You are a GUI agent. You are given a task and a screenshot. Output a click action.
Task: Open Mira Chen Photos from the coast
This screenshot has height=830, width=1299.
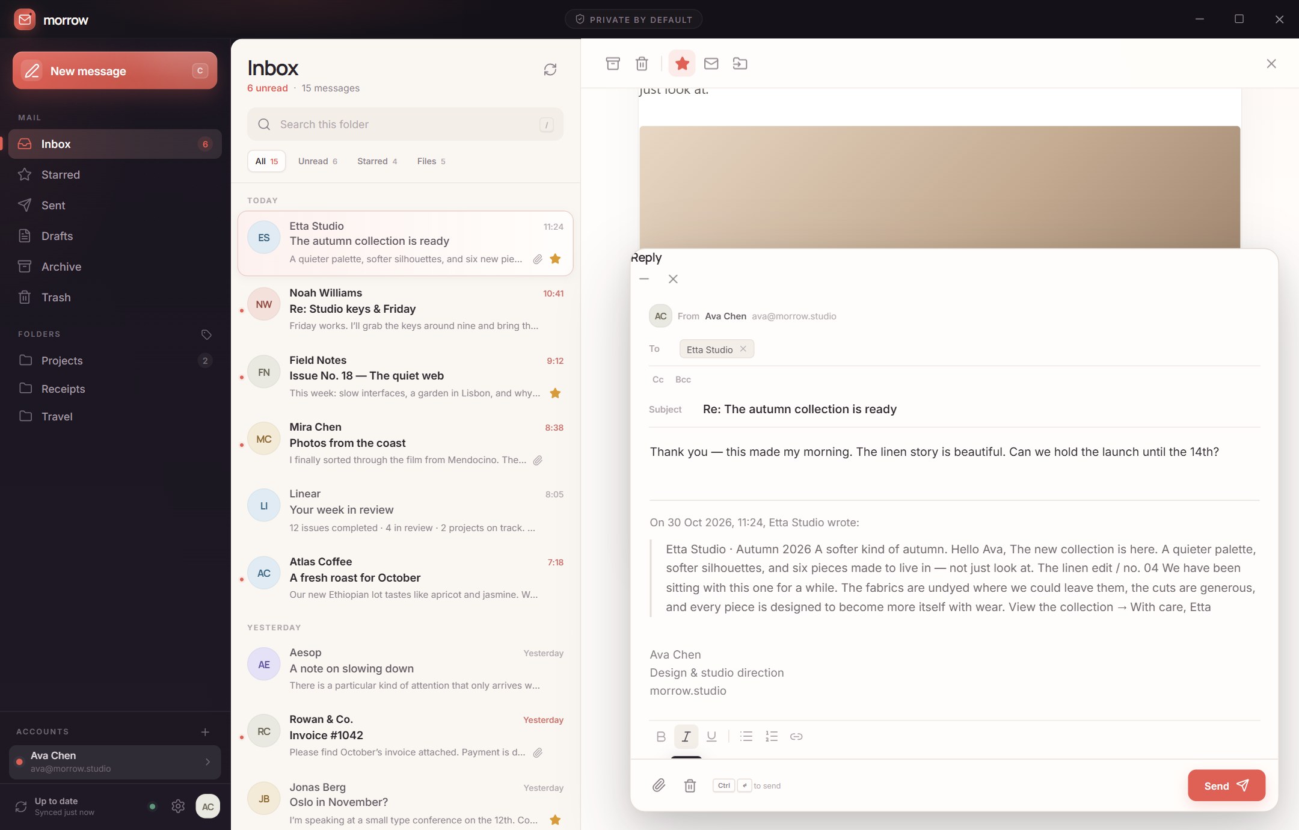point(405,443)
